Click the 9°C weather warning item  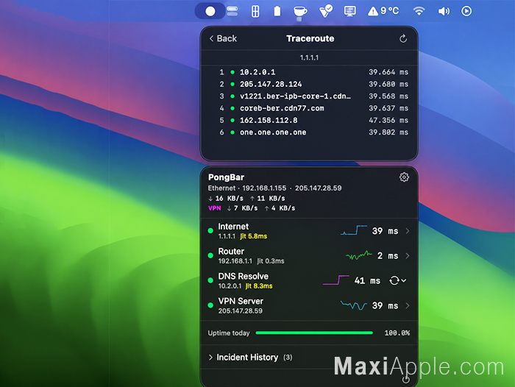click(383, 11)
